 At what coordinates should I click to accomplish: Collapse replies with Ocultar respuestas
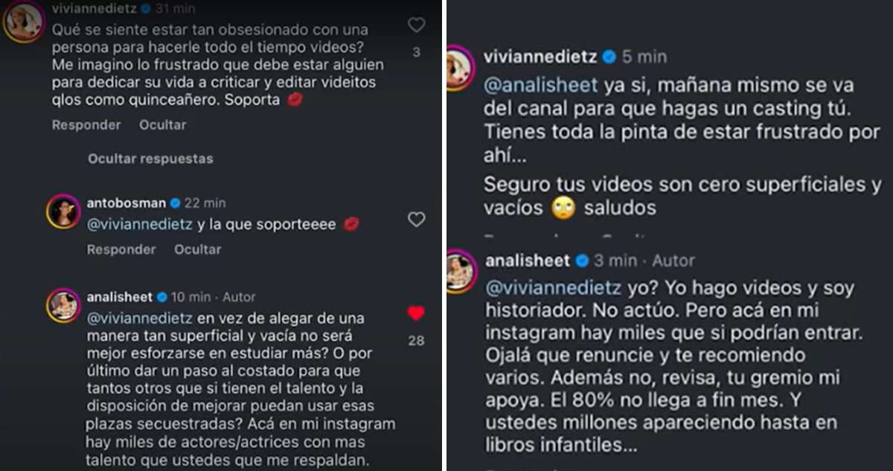[x=150, y=158]
